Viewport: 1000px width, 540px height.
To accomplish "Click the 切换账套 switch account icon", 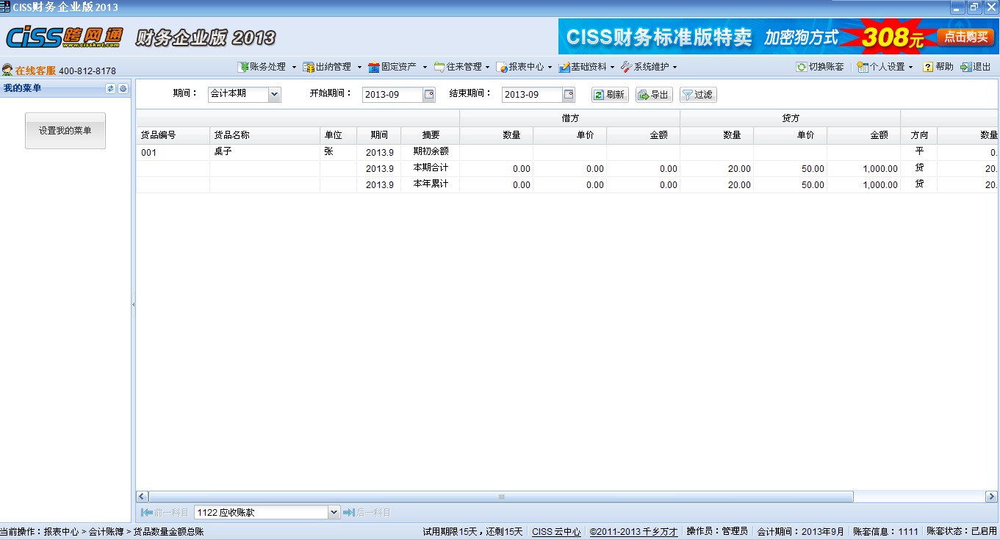I will pos(802,67).
